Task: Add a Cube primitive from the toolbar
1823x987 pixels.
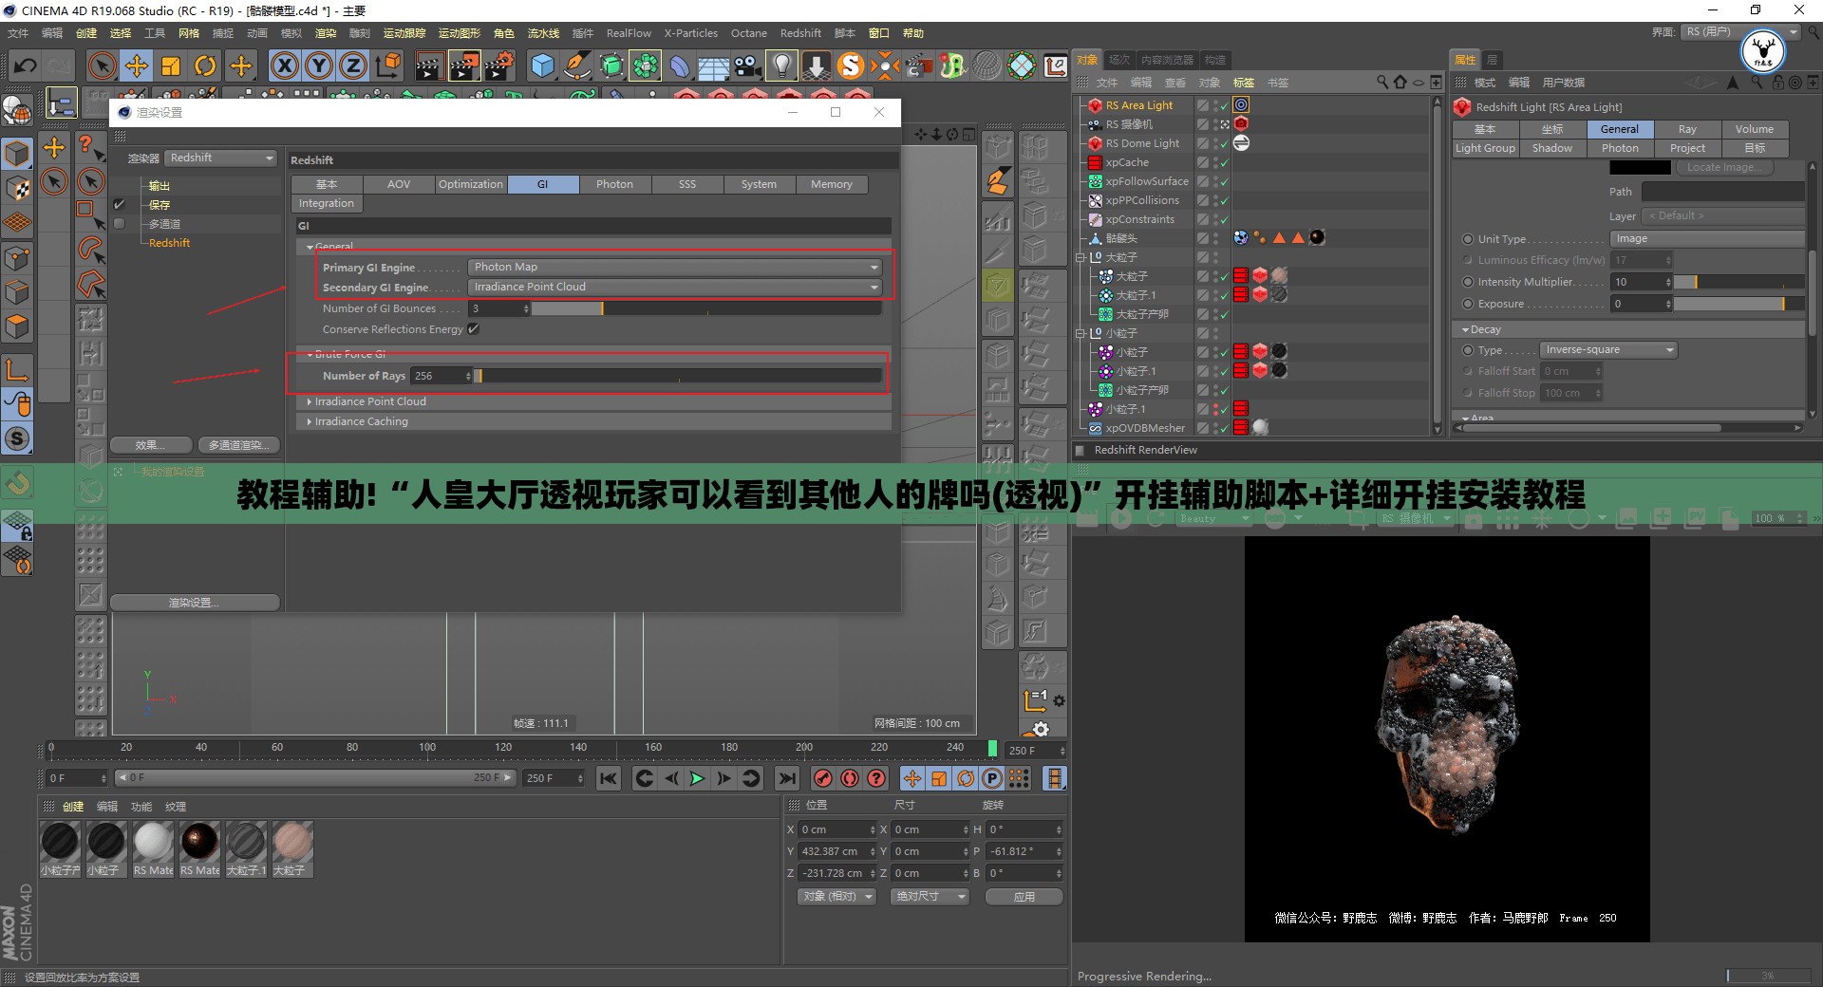Action: (542, 65)
